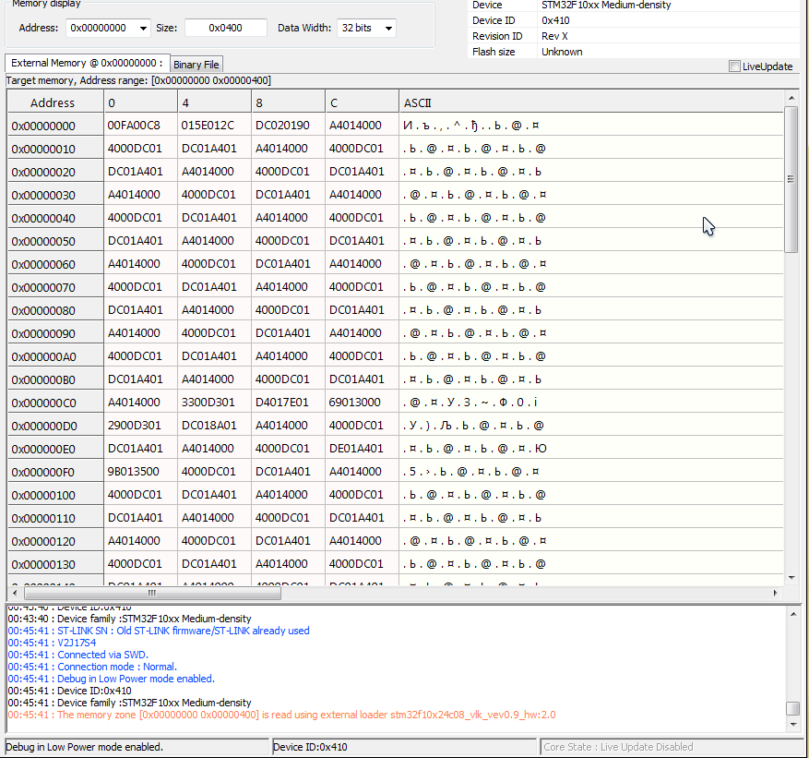Click the Address column header

point(53,102)
